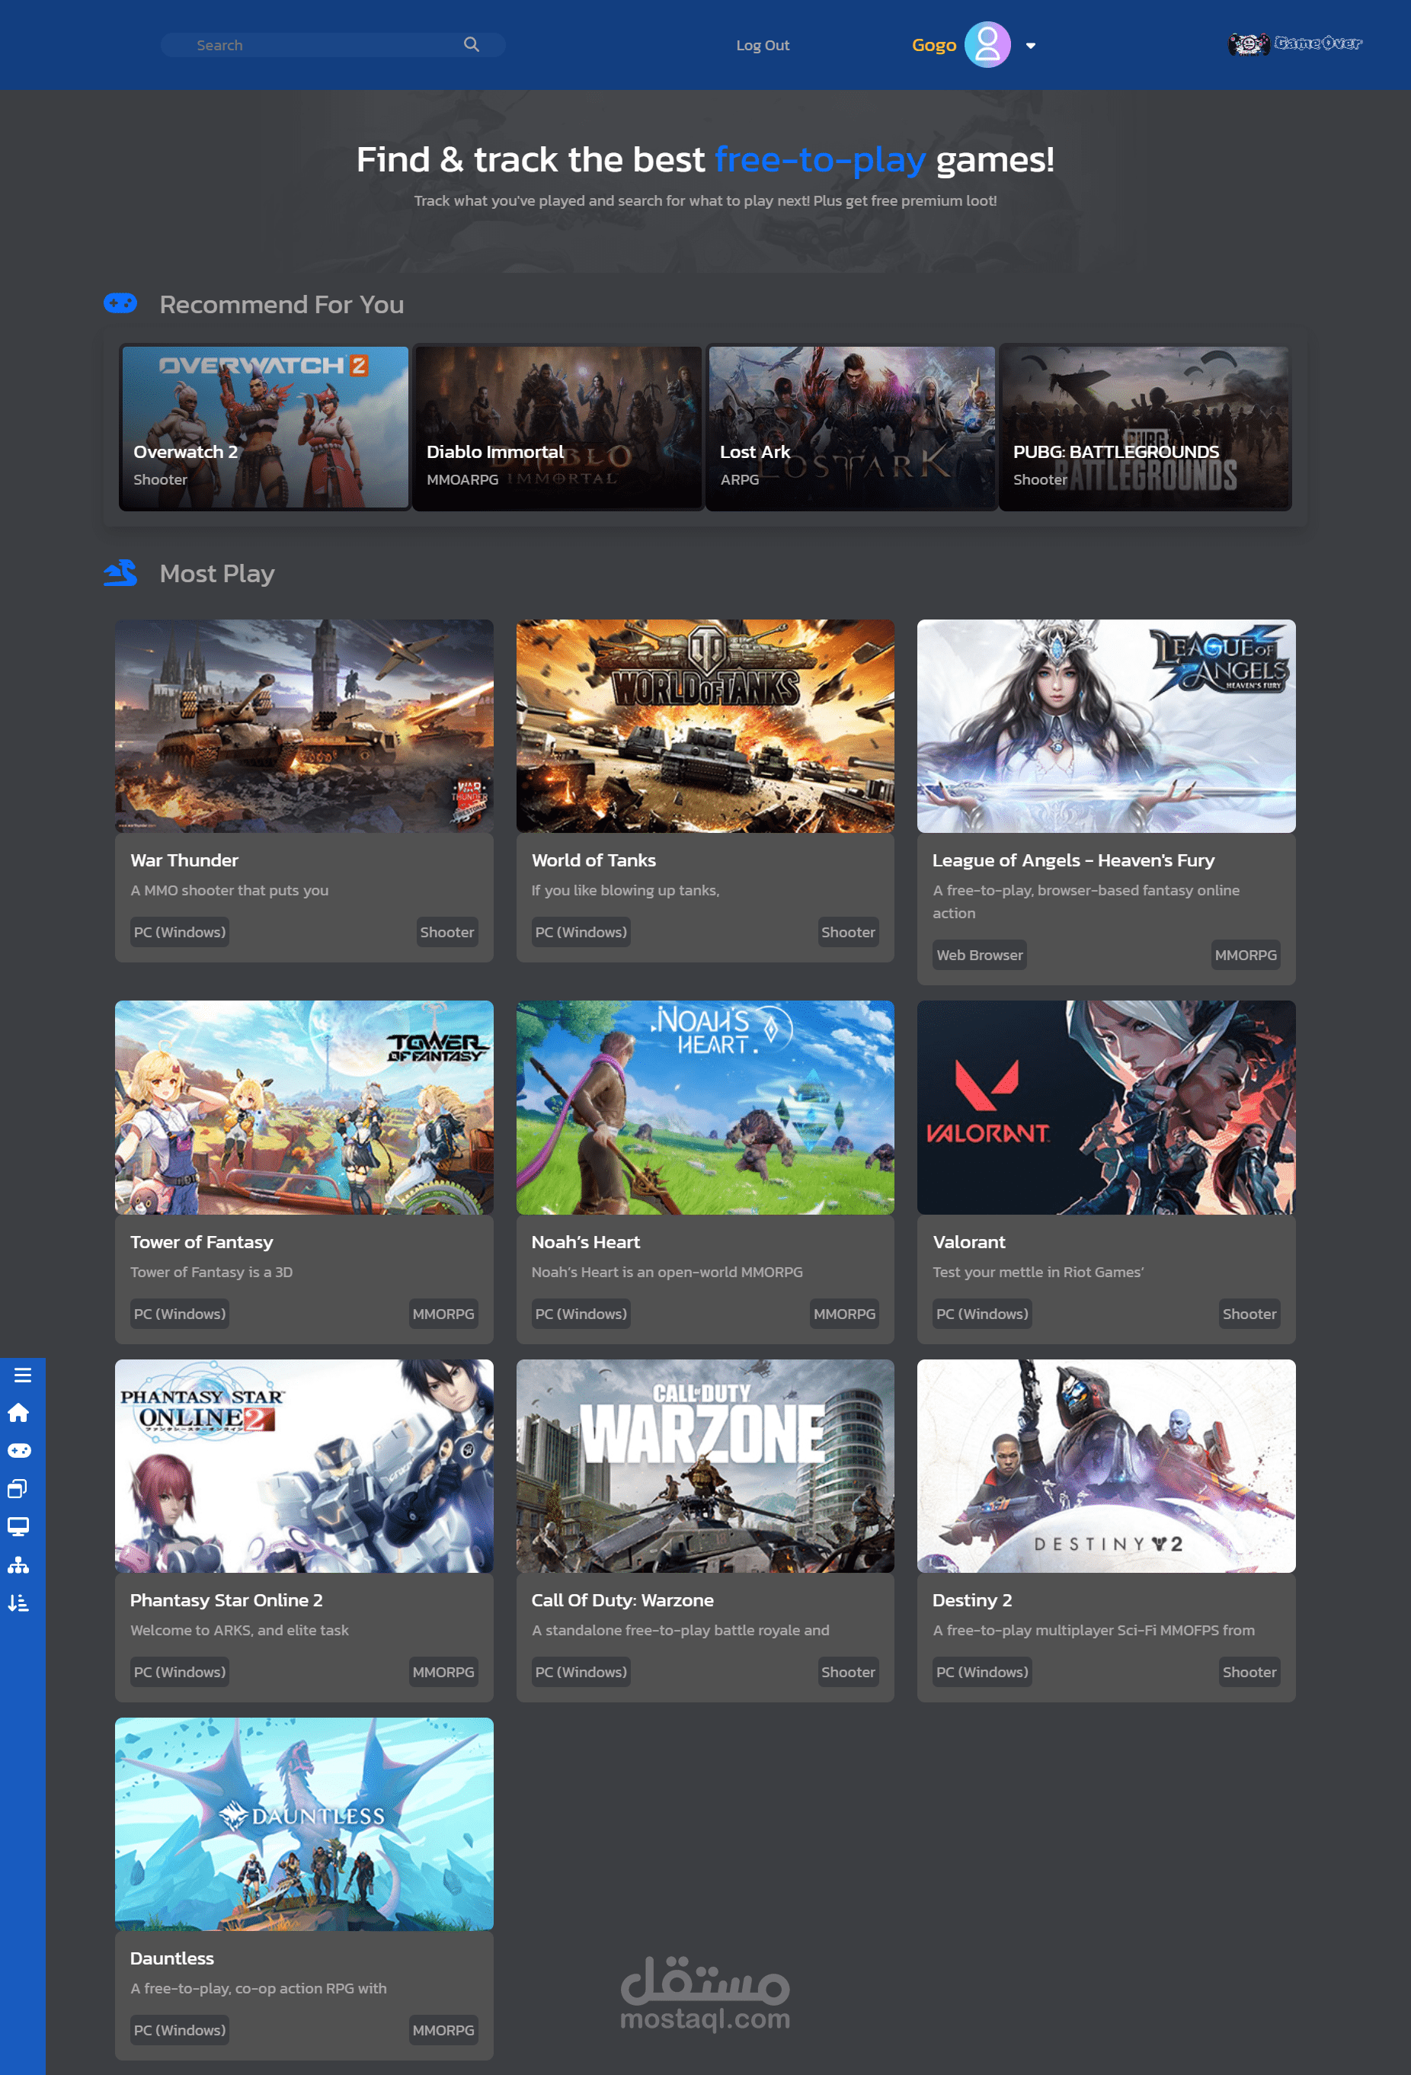The image size is (1411, 2075).
Task: Open League of Angels – Heaven's Fury title
Action: click(x=1073, y=860)
